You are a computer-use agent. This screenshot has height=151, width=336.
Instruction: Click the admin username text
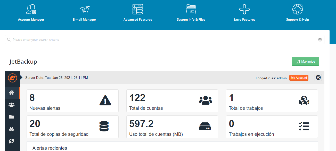(x=282, y=78)
